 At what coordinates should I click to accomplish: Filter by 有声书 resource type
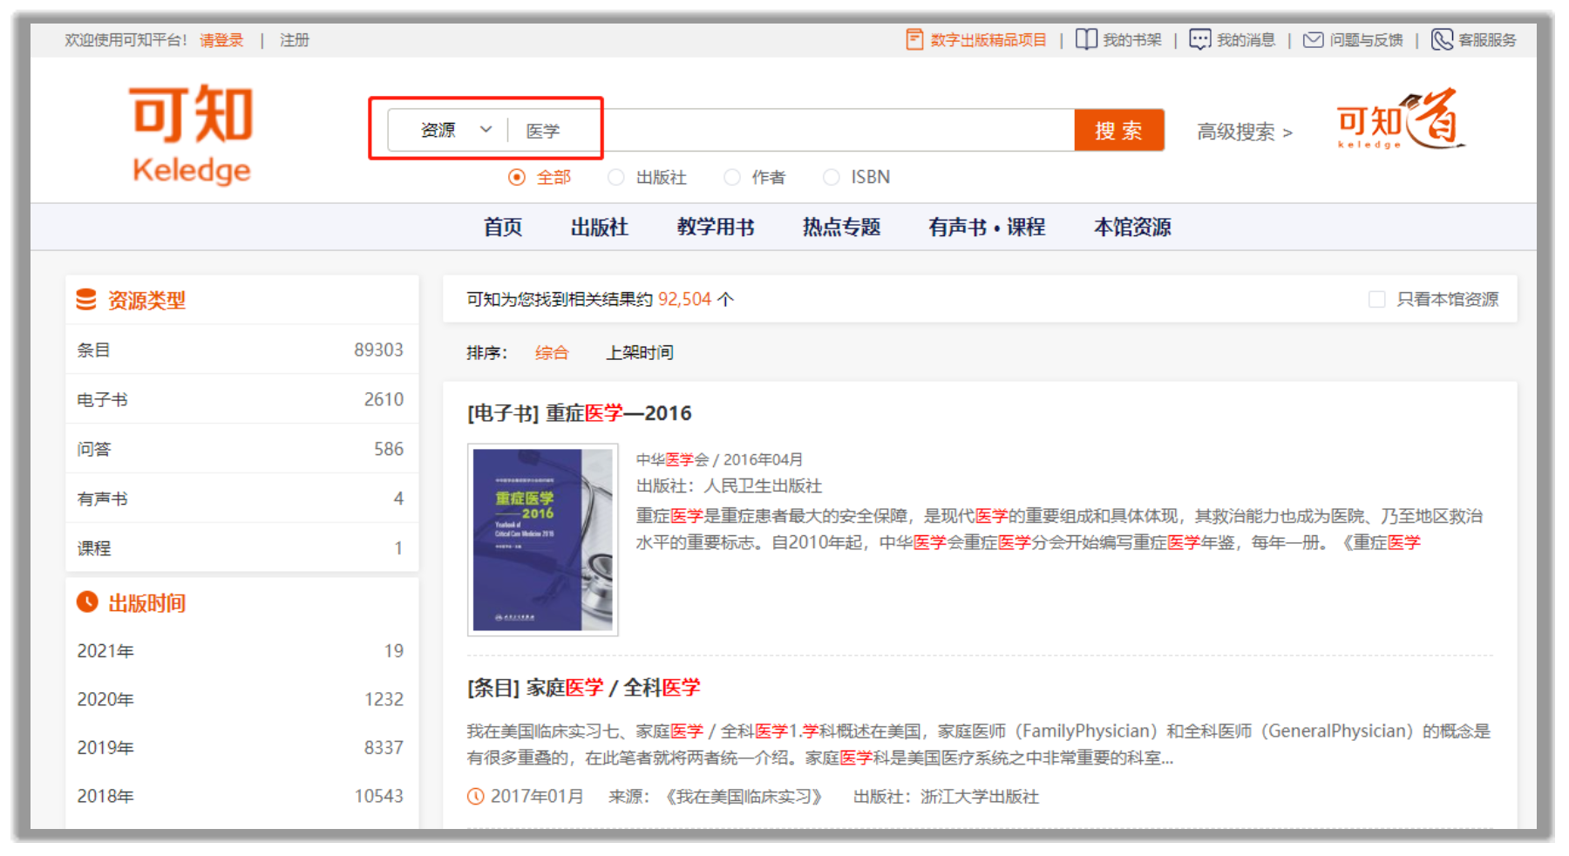click(241, 499)
